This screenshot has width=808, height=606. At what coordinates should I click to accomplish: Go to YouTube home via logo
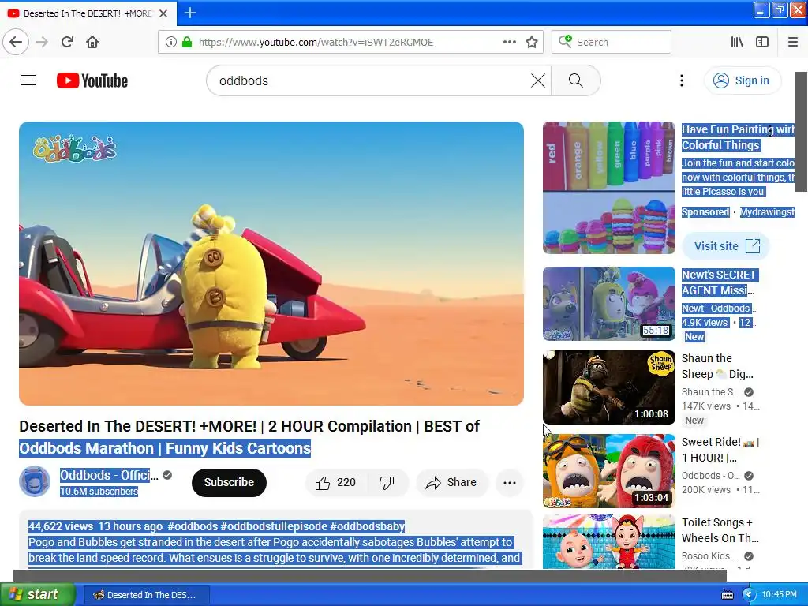92,80
